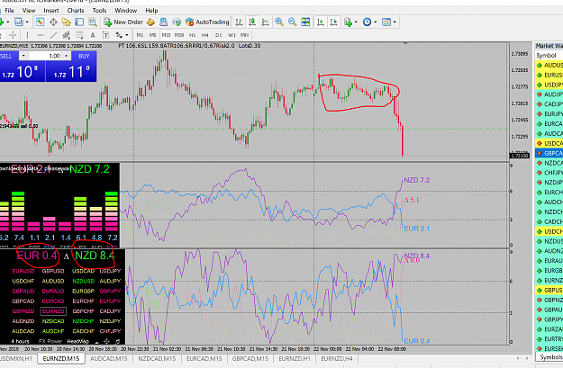Image resolution: width=563 pixels, height=368 pixels.
Task: Switch chart to H1 timeframe
Action: [193, 35]
